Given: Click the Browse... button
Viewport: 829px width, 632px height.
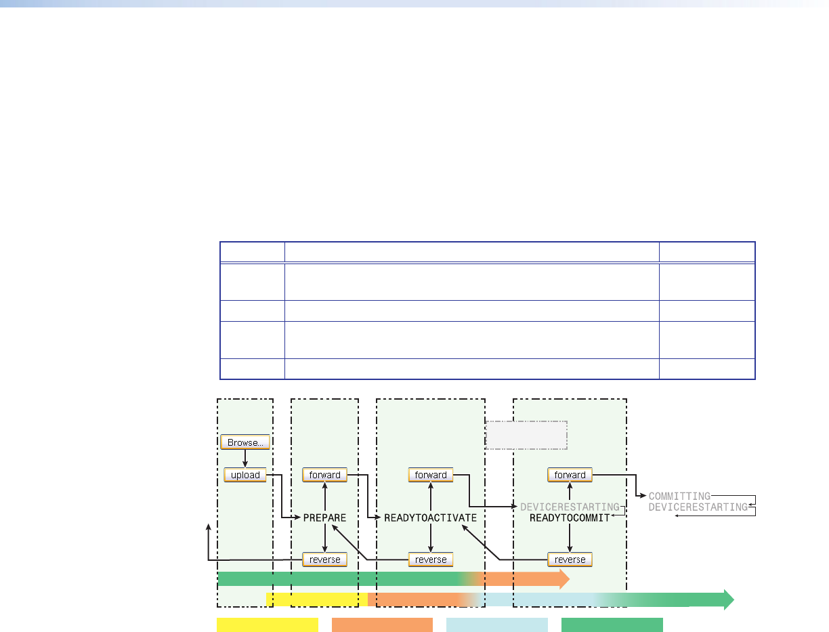Looking at the screenshot, I should [x=245, y=442].
